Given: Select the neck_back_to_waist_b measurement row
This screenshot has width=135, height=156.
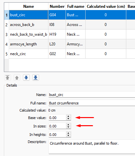Looking at the screenshot, I should click(x=69, y=34).
